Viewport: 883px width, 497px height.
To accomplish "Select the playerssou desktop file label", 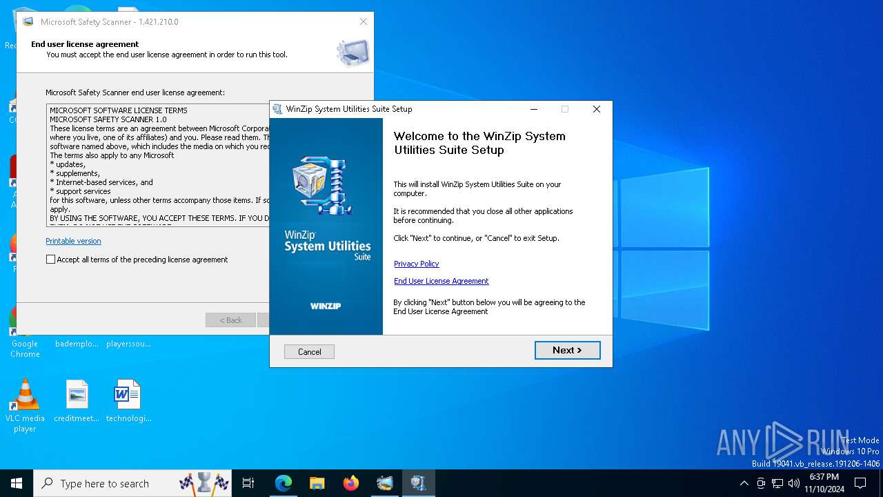I will (128, 344).
